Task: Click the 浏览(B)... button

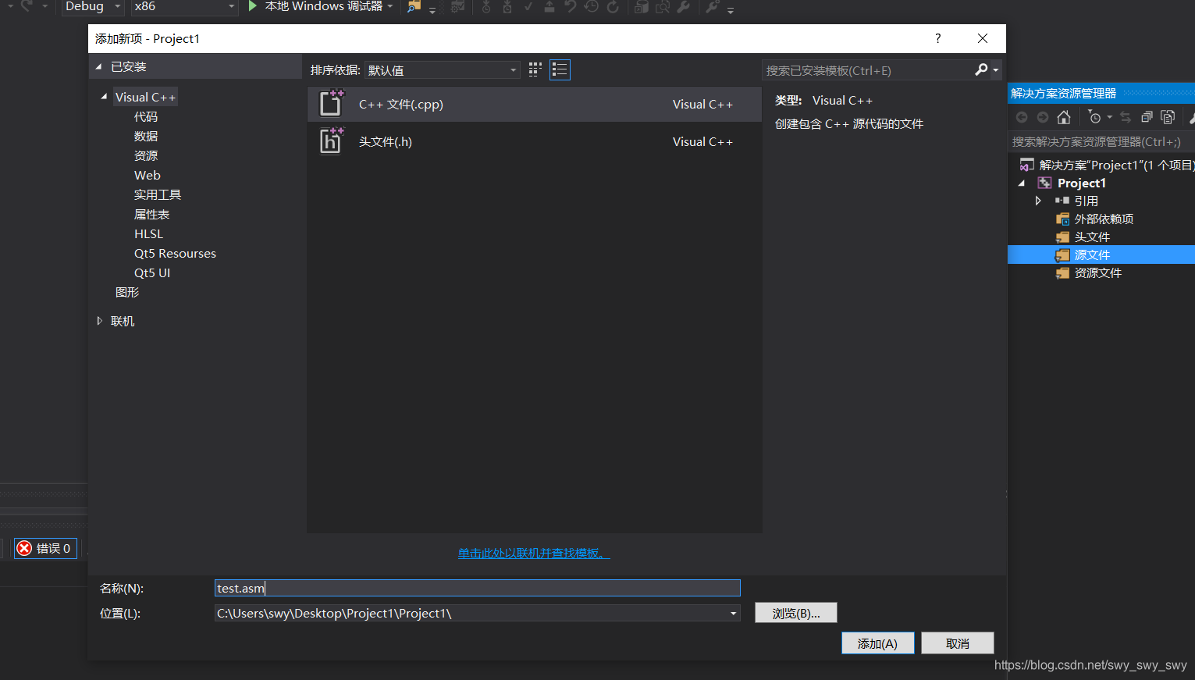Action: click(x=796, y=613)
